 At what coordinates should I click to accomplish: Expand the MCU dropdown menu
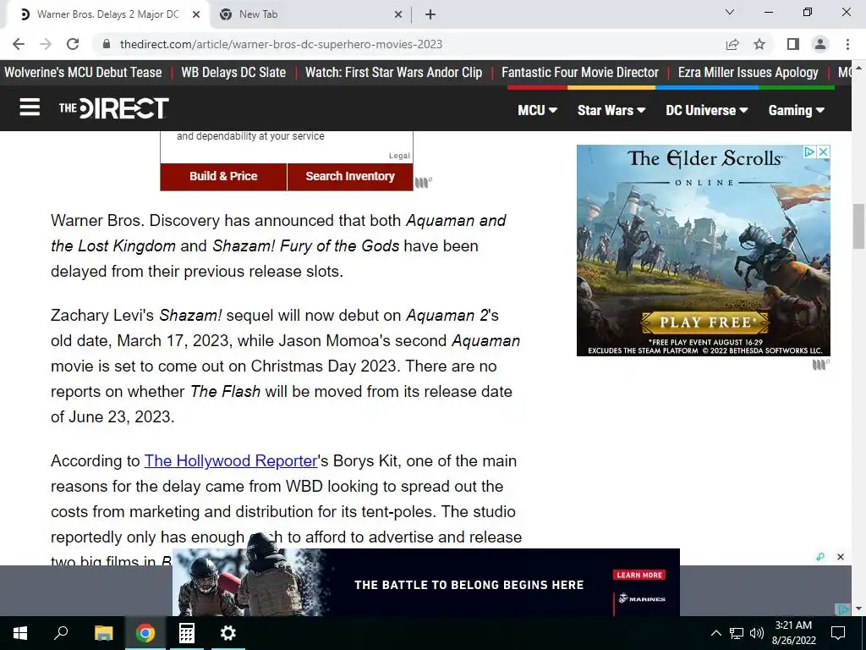(537, 110)
